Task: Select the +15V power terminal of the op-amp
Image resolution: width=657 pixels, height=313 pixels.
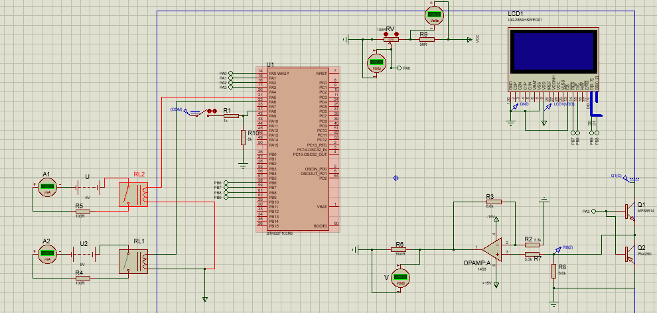Action: [496, 284]
